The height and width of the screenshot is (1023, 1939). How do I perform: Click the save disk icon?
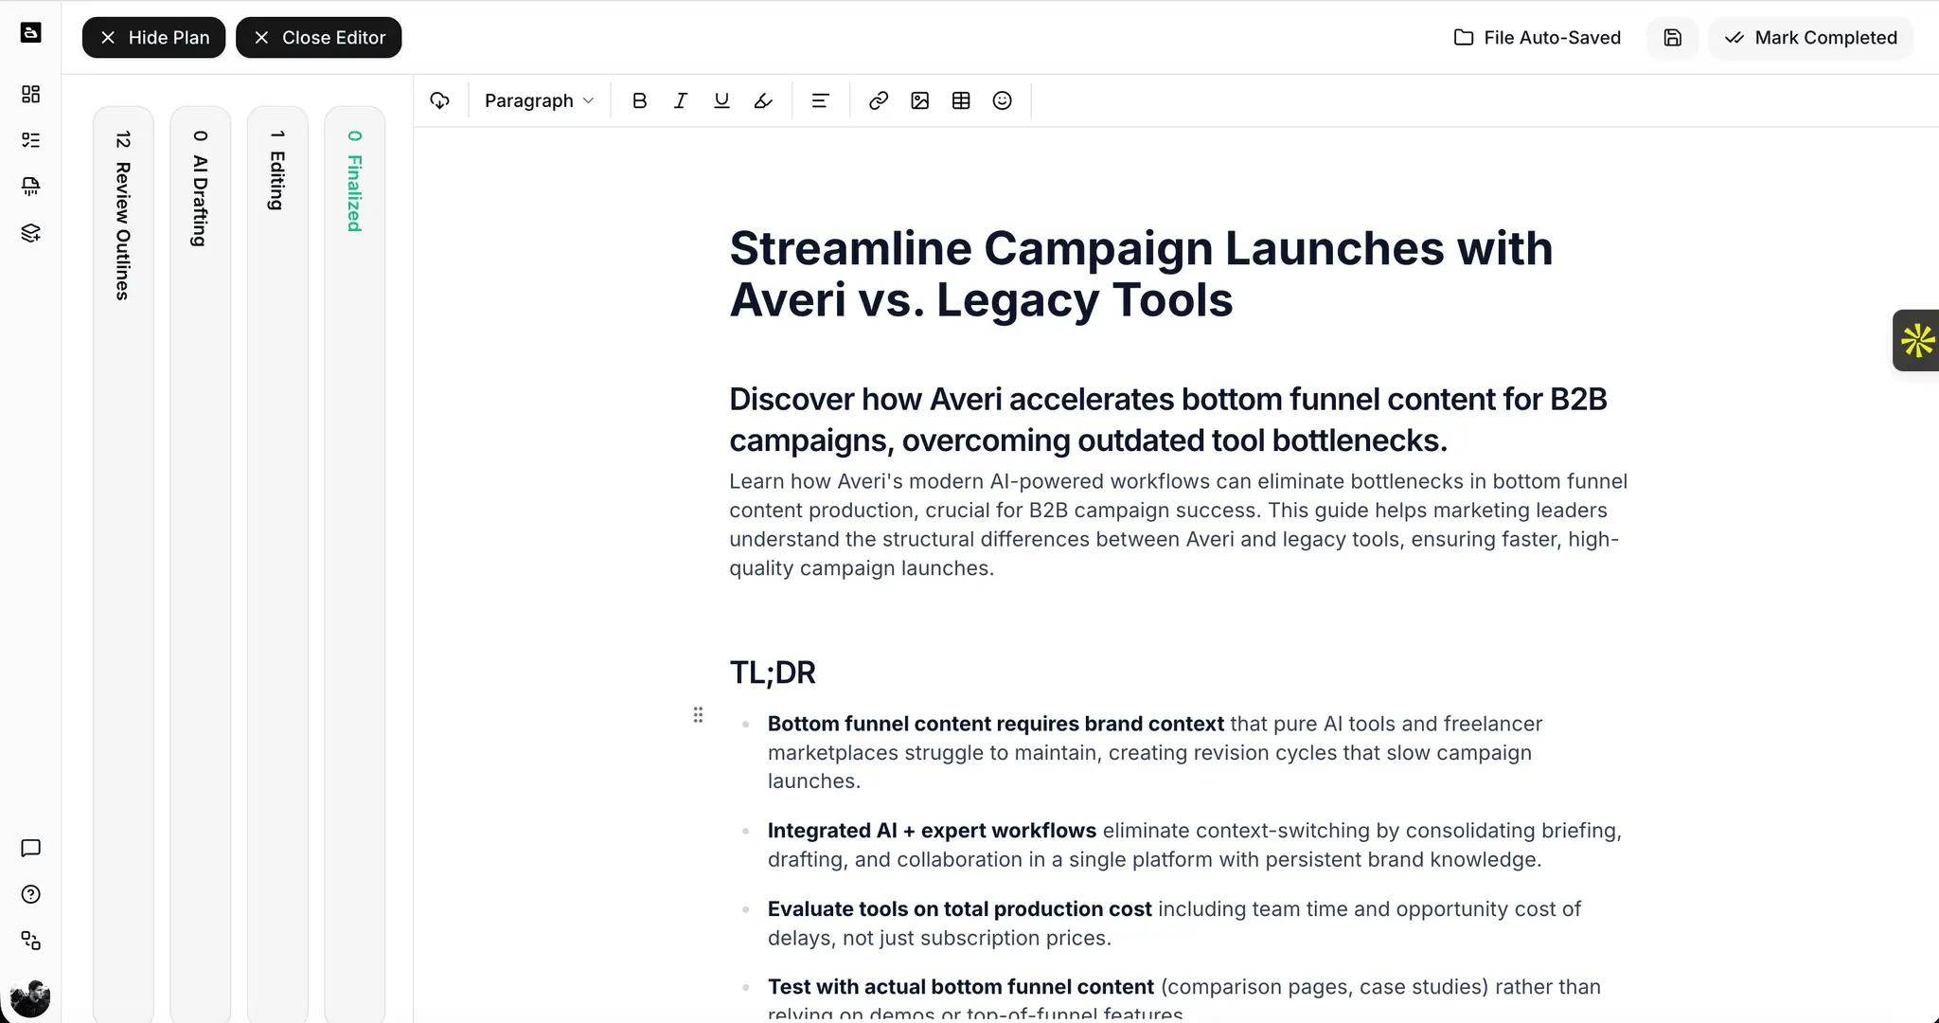[1672, 38]
